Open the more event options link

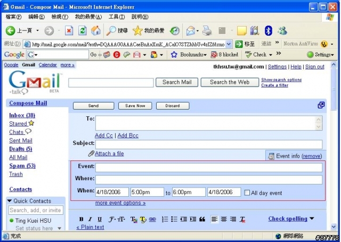click(120, 203)
